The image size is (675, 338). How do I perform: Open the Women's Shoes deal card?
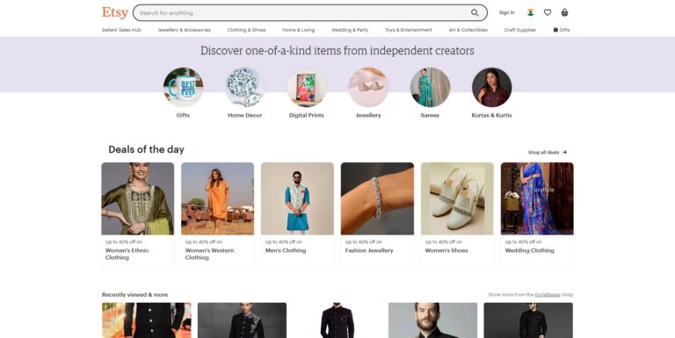457,216
